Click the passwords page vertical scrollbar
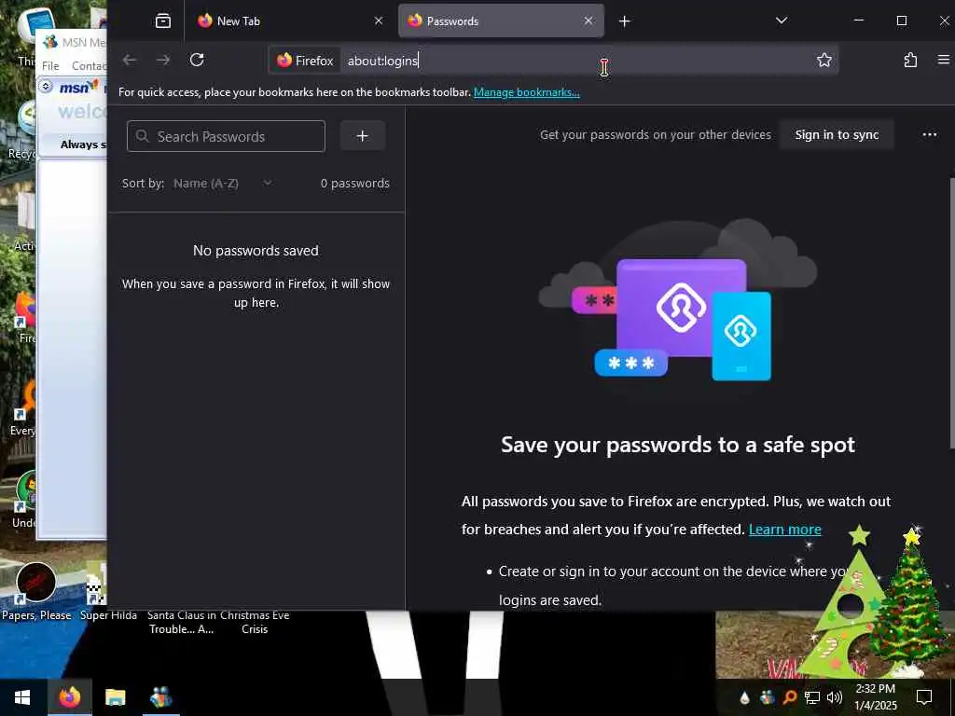Image resolution: width=955 pixels, height=716 pixels. 952,313
